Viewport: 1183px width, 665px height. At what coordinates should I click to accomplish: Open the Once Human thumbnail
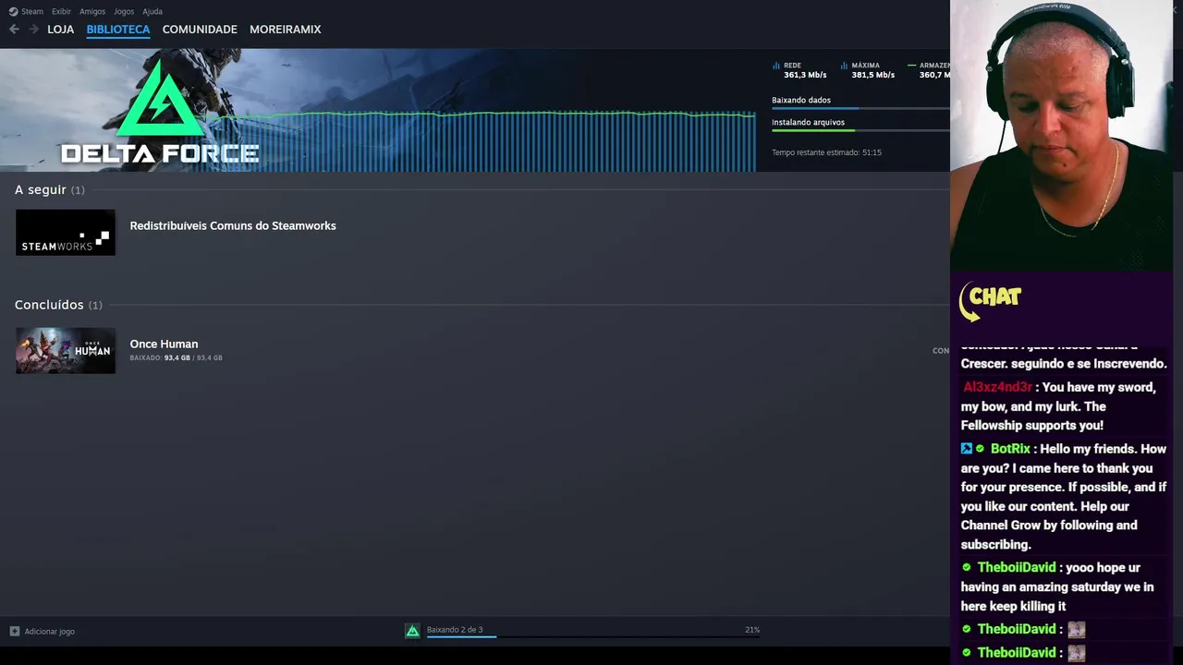tap(66, 351)
